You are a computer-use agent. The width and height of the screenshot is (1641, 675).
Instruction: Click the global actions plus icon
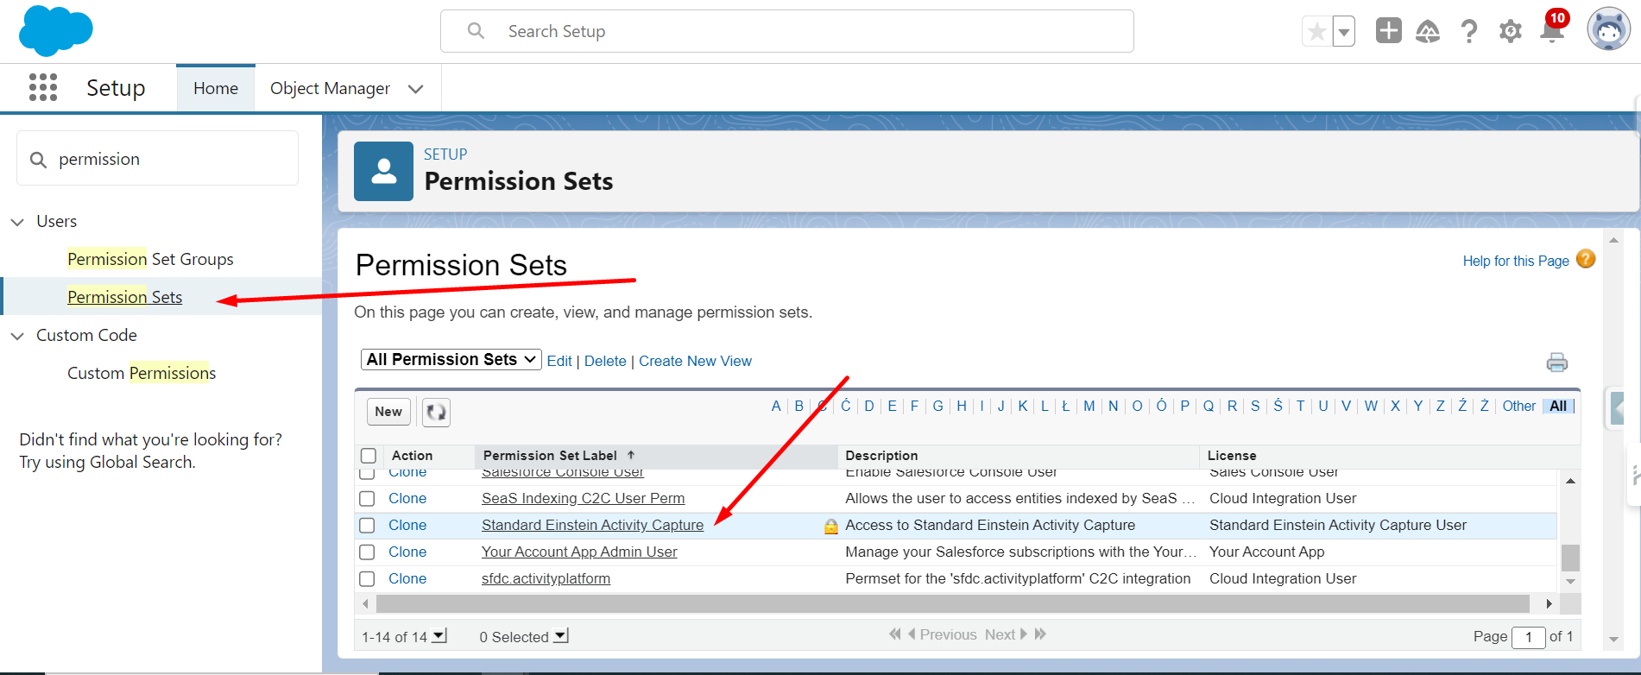tap(1388, 31)
